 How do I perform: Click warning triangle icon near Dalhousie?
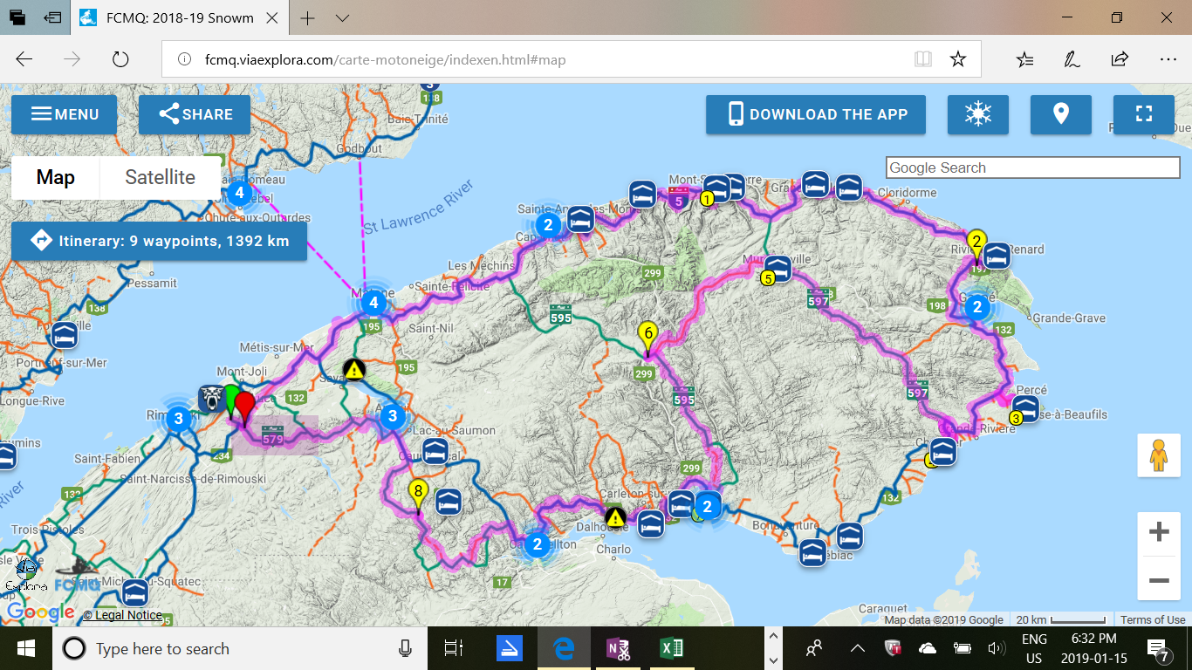coord(615,516)
